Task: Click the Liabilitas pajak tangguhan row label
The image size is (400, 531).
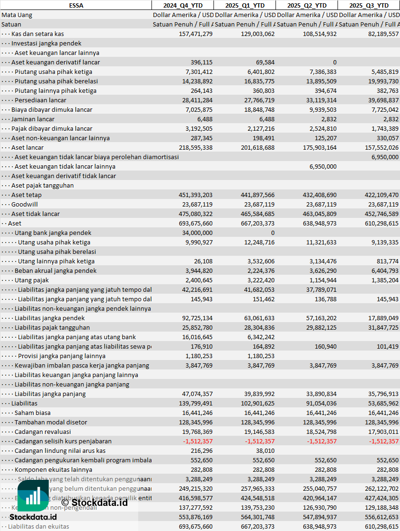Action: click(52, 327)
